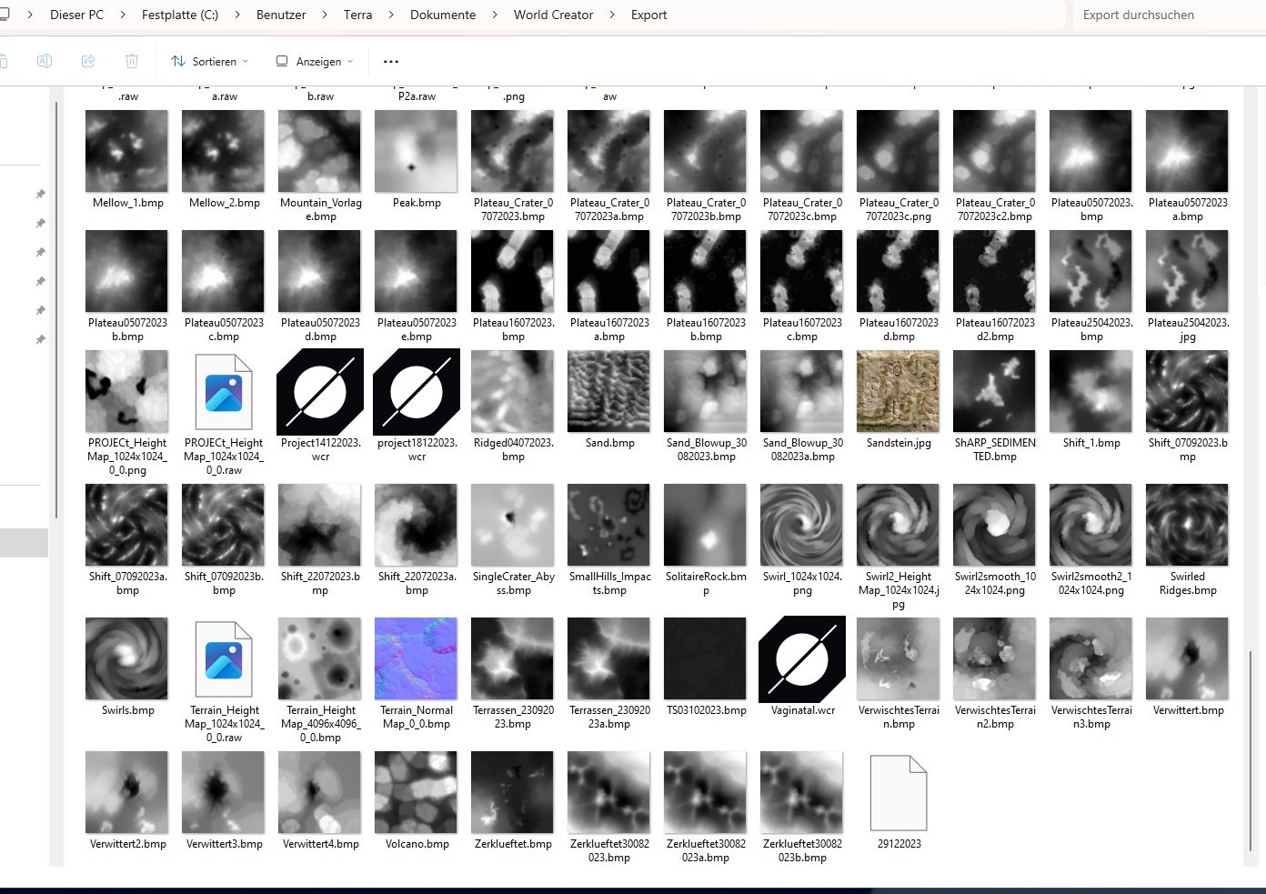Expand the chevron after Terra
The width and height of the screenshot is (1266, 894).
click(x=392, y=15)
